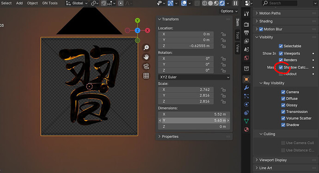Disable Diffuse ray visibility
Image resolution: width=319 pixels, height=173 pixels.
tap(283, 98)
